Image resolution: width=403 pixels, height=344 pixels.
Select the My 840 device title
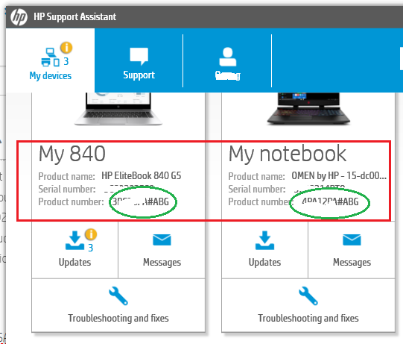coord(72,154)
